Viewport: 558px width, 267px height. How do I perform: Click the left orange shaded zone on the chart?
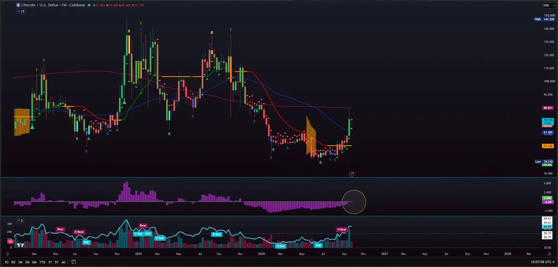(22, 122)
